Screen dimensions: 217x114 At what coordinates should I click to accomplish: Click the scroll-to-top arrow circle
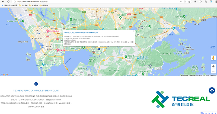[212, 90]
